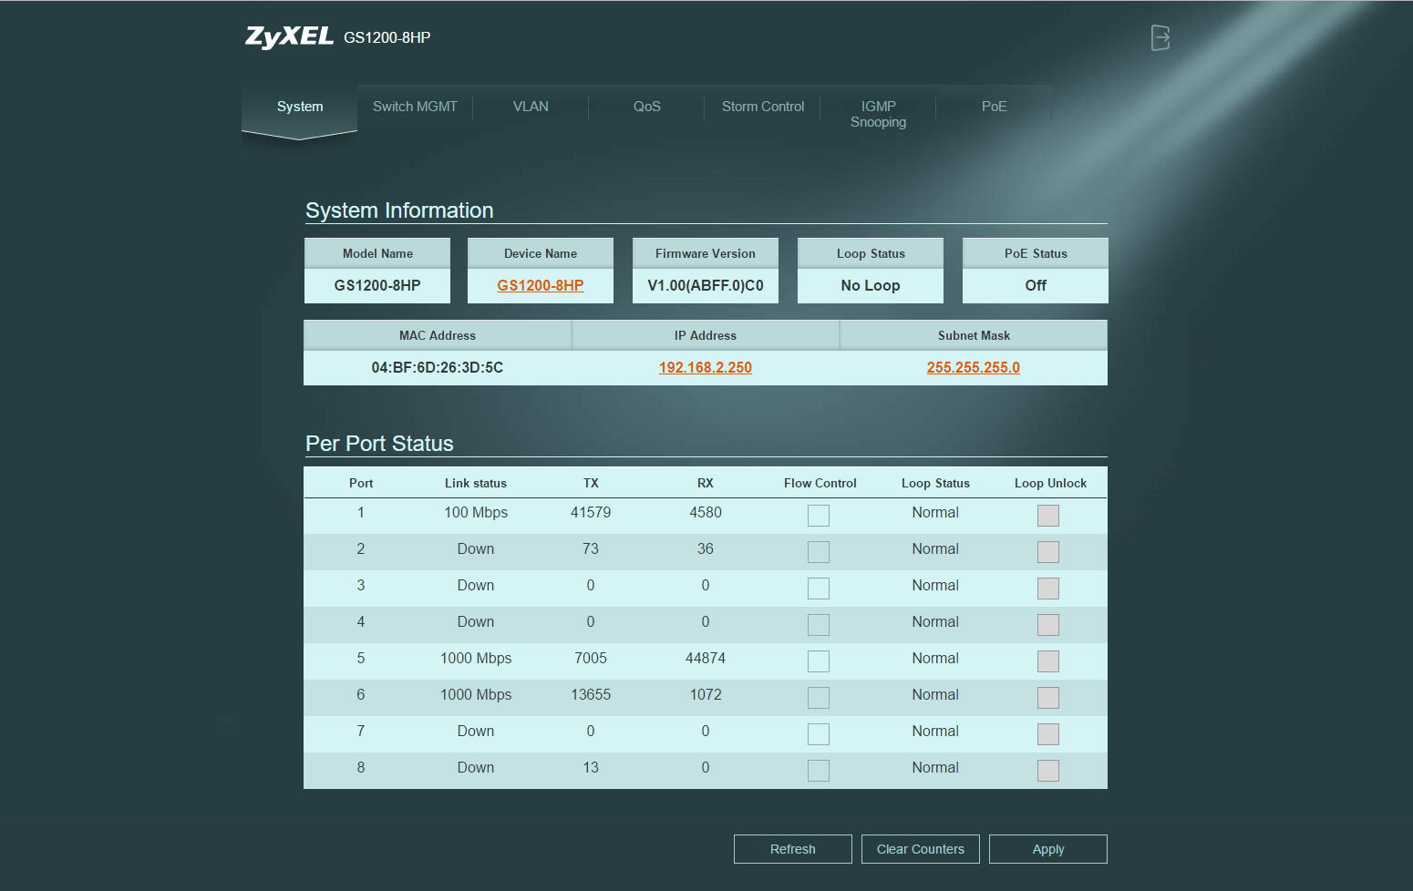Screen dimensions: 1413x891
Task: Click RX value 44874 for port 5
Action: click(706, 658)
